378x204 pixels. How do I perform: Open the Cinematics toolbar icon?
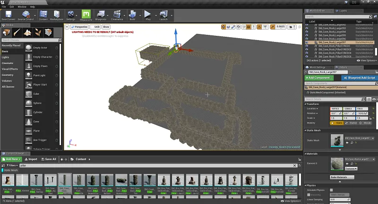tap(117, 15)
